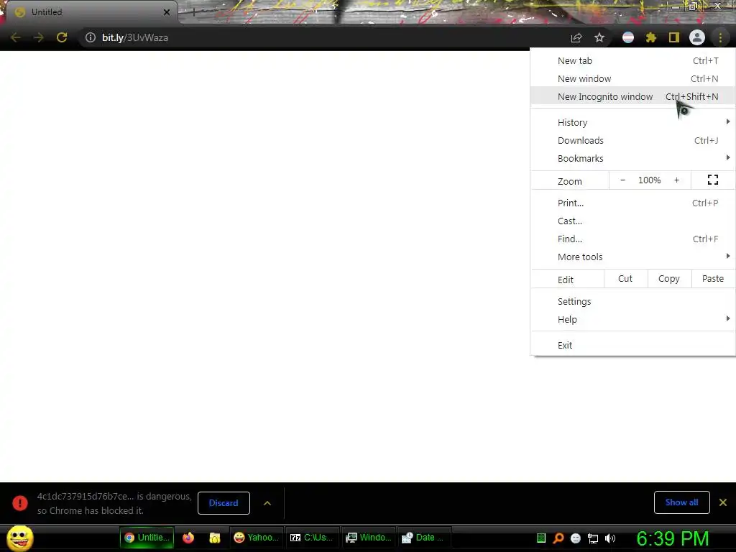
Task: Click the white round face tray icon
Action: point(576,538)
